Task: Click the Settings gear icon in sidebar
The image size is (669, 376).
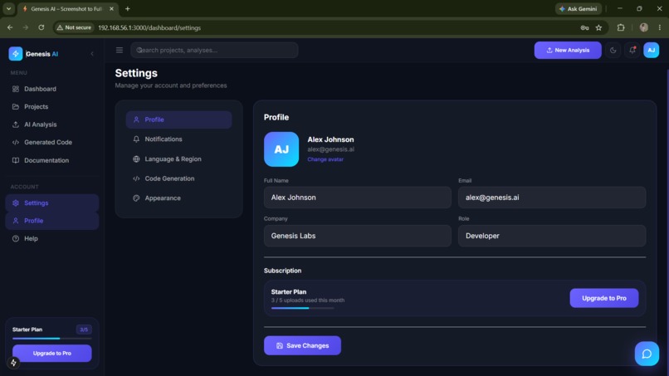Action: tap(16, 203)
